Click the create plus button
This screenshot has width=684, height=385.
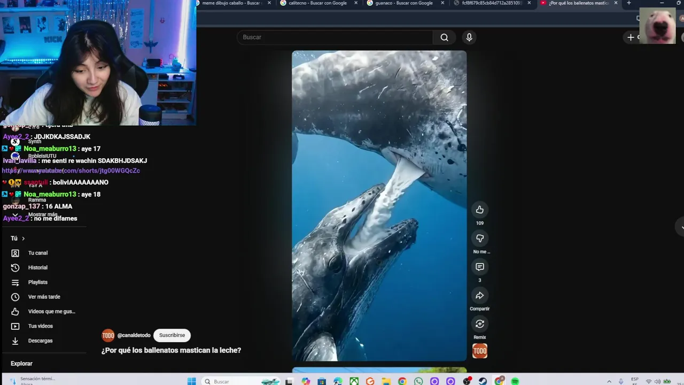631,37
